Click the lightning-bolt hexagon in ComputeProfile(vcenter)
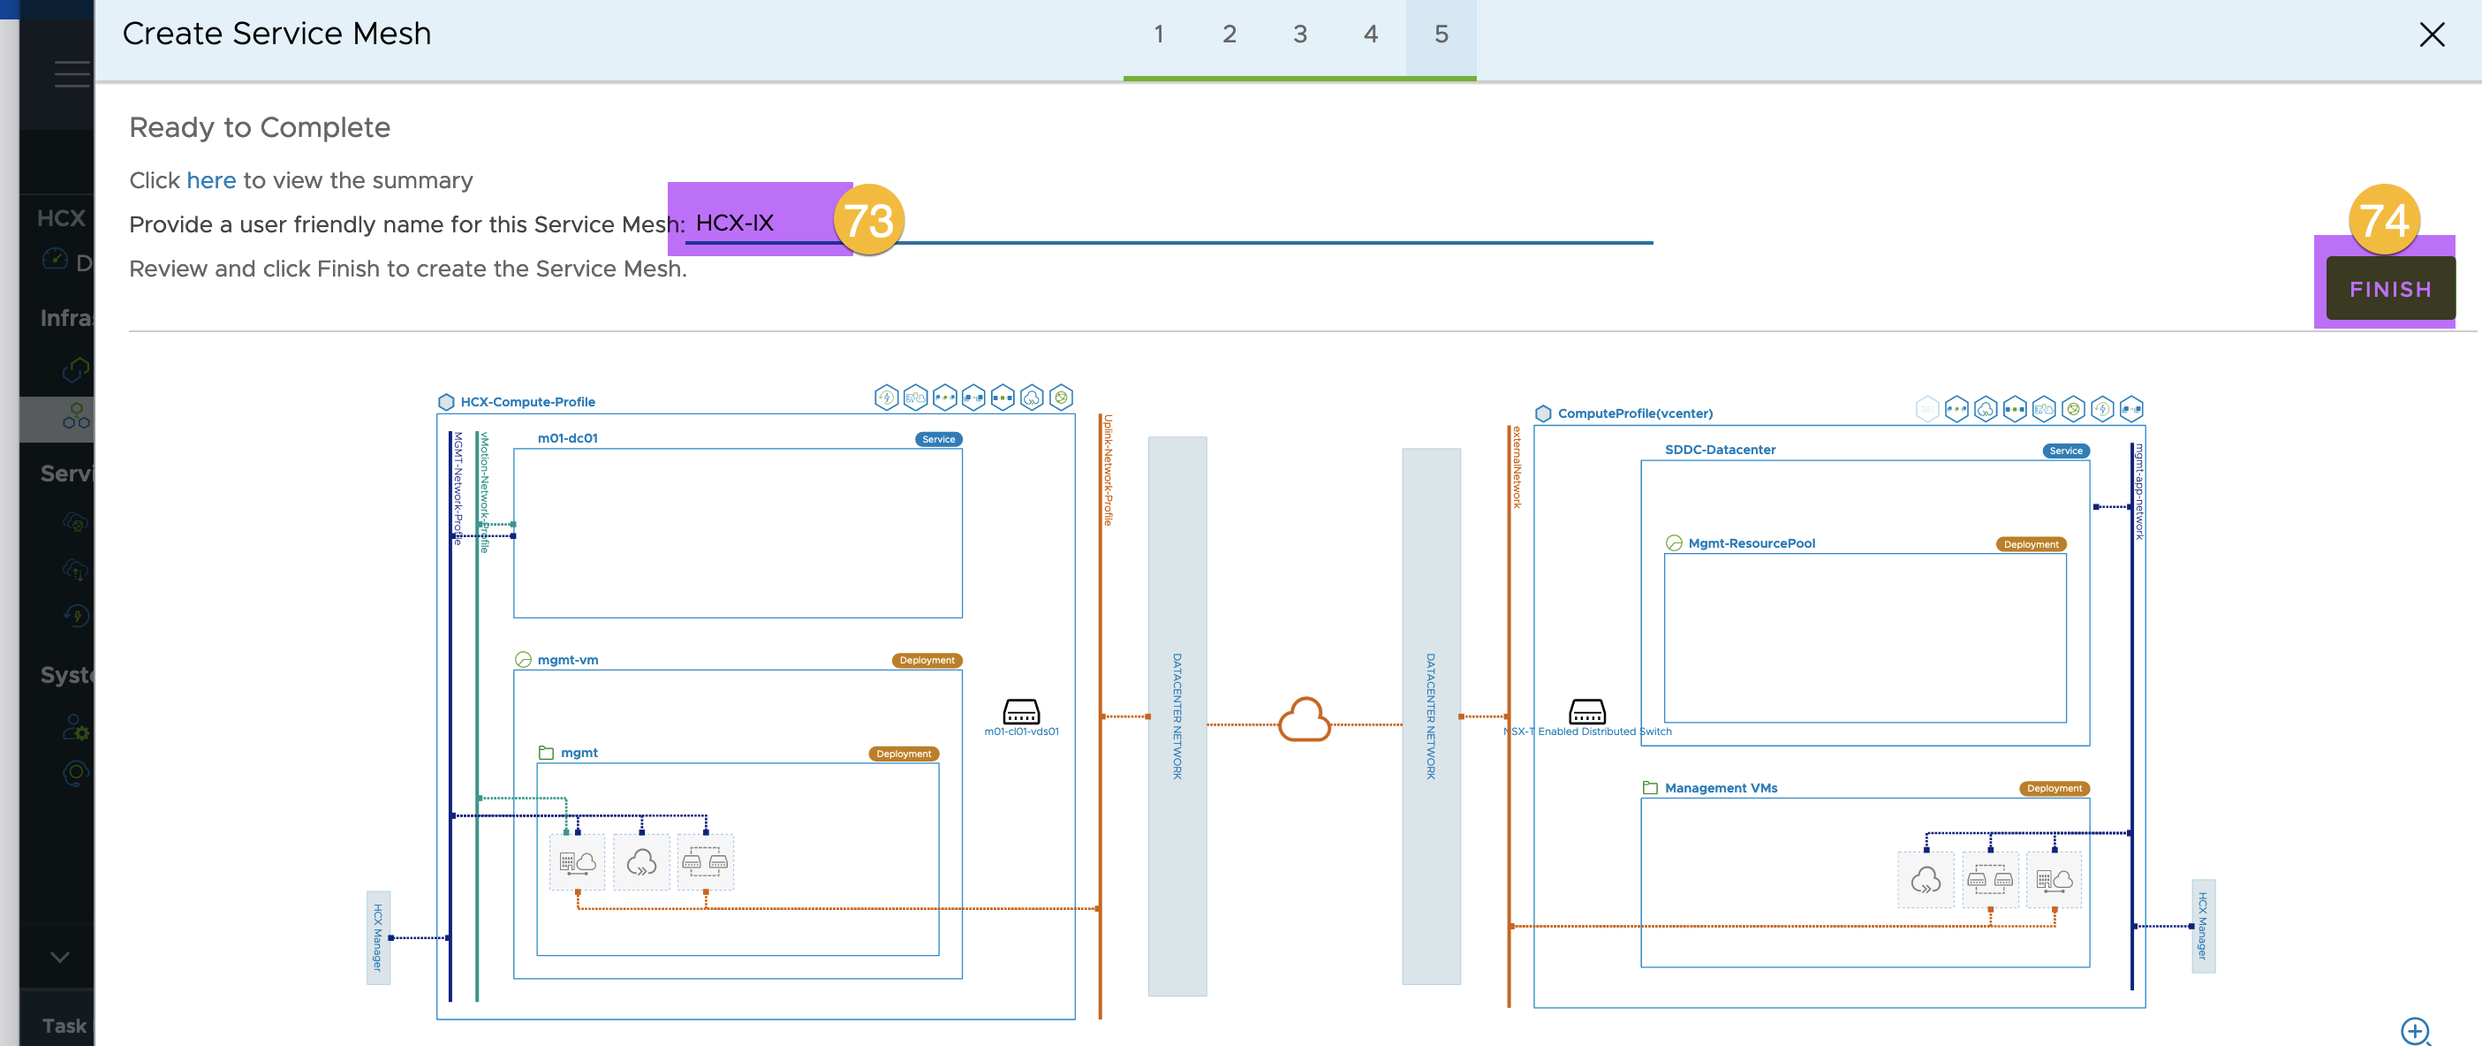The image size is (2482, 1046). coord(2102,409)
